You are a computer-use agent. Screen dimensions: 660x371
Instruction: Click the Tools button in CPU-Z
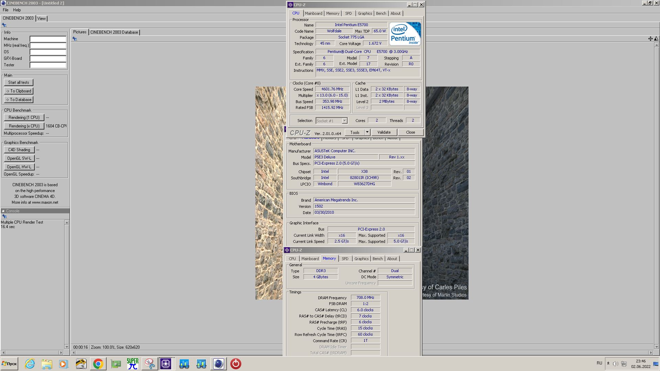coord(355,132)
